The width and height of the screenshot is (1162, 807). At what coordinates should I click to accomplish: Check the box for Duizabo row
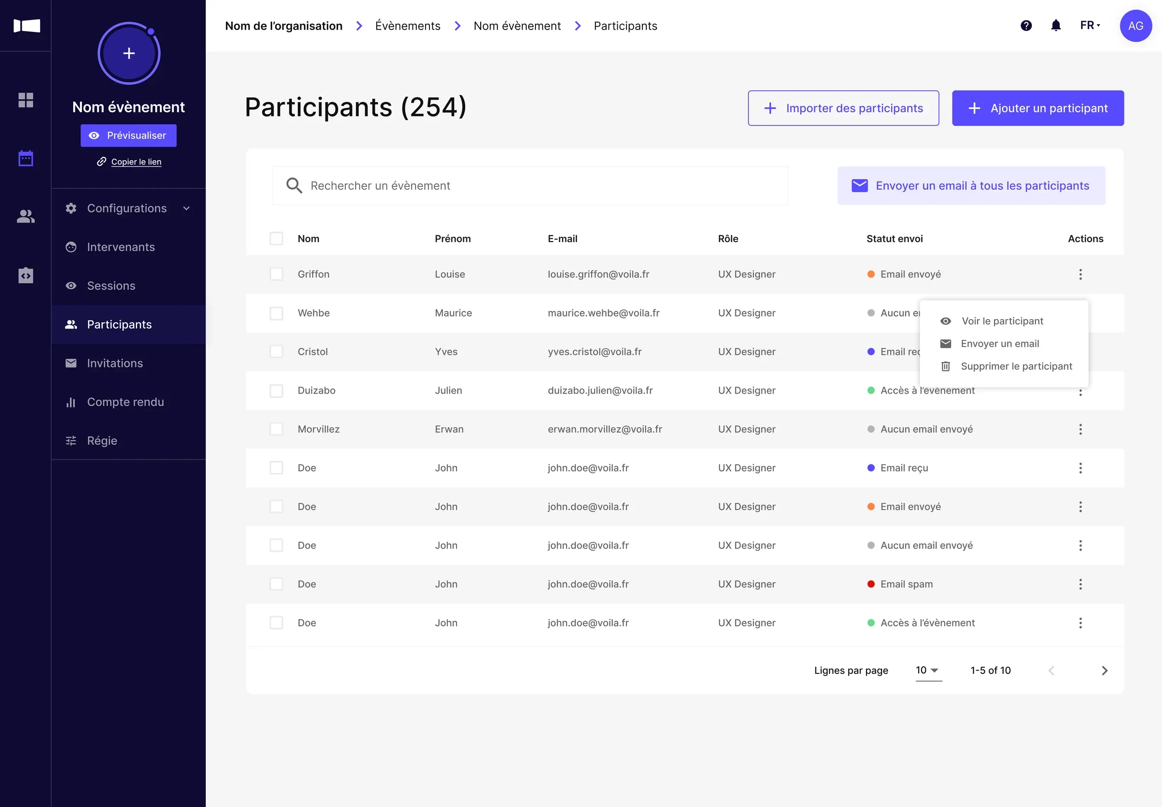point(276,390)
